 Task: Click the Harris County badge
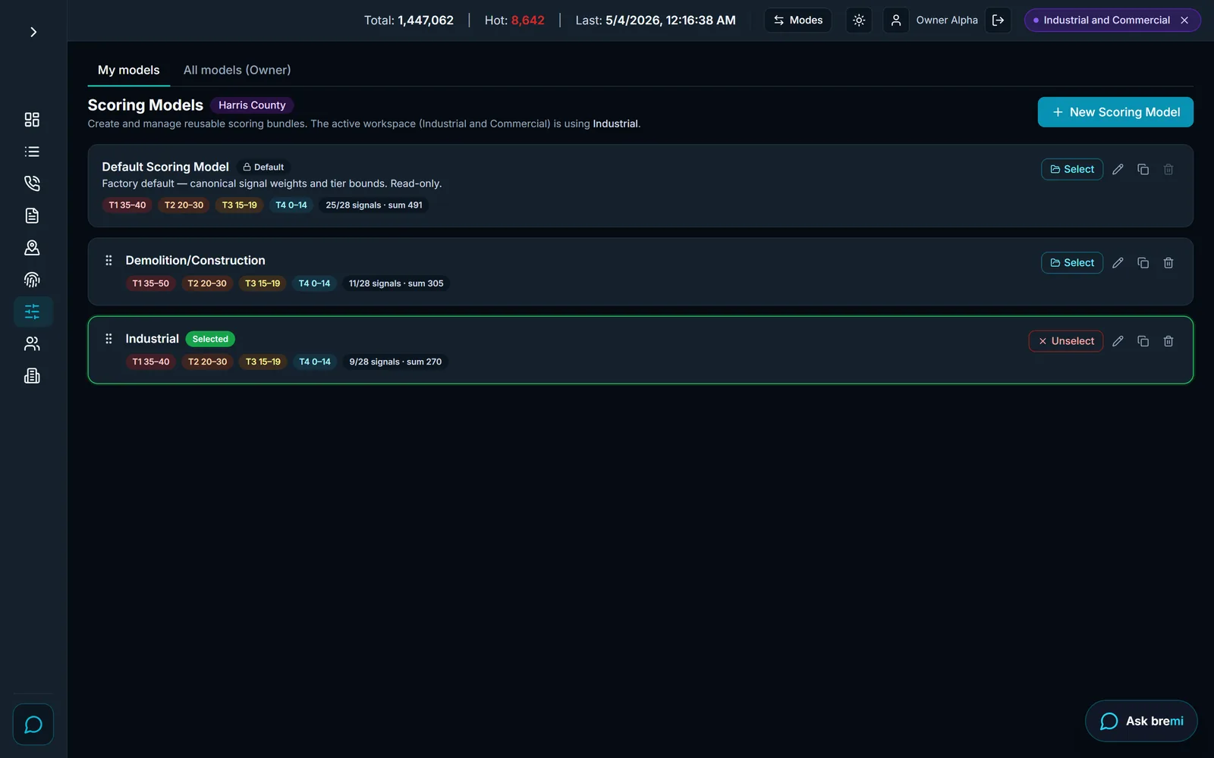(252, 105)
